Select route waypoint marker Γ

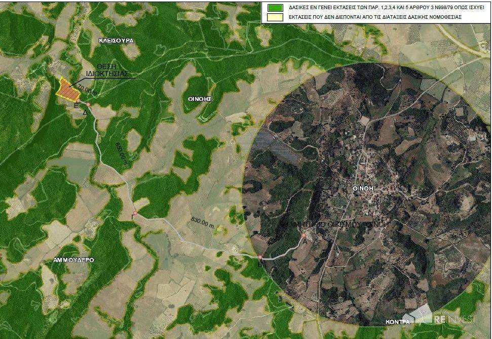134,213
